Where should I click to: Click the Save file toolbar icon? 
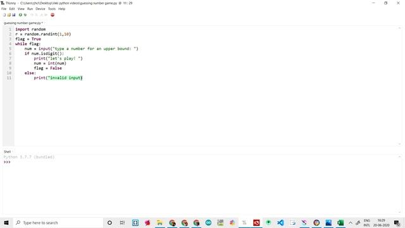14,15
